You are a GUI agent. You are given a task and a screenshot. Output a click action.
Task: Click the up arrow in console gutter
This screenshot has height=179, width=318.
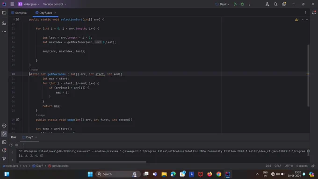12,152
